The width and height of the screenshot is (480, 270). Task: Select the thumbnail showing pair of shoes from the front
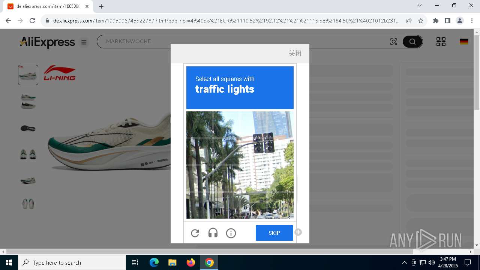28,154
